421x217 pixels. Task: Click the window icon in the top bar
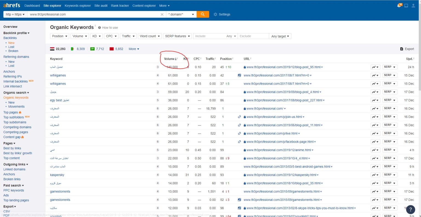406,5
